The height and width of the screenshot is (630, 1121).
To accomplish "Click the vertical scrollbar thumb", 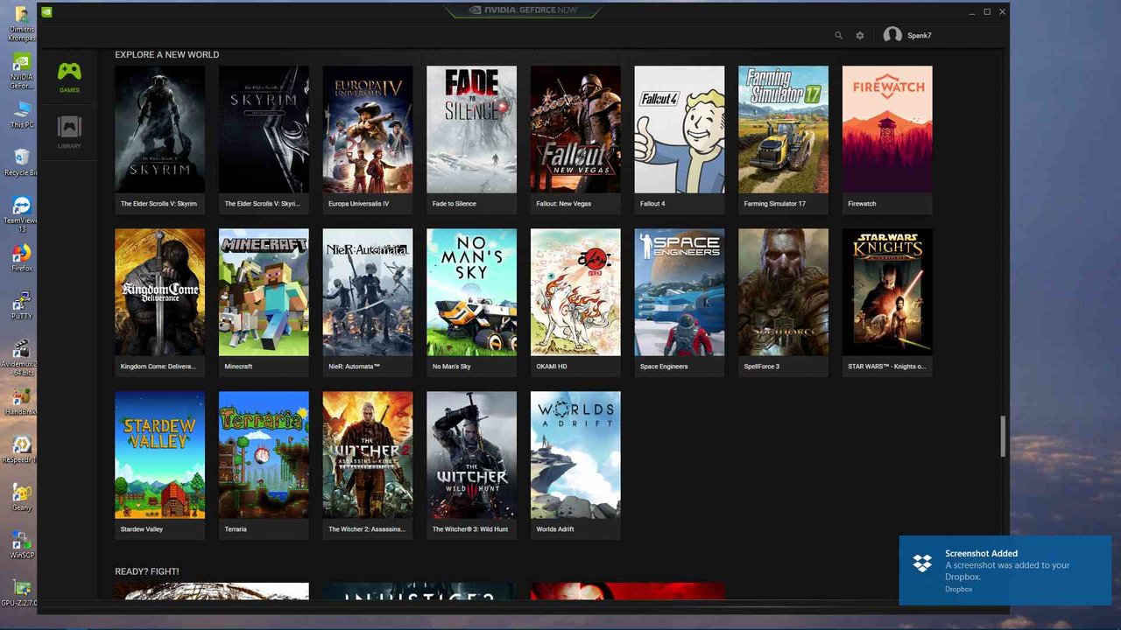I will pos(1004,436).
